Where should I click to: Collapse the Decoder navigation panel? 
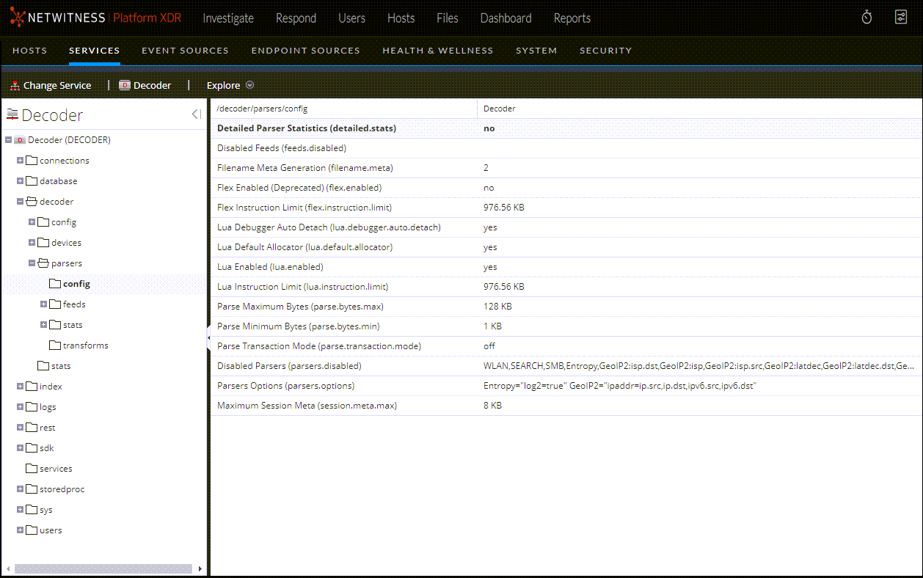point(194,114)
